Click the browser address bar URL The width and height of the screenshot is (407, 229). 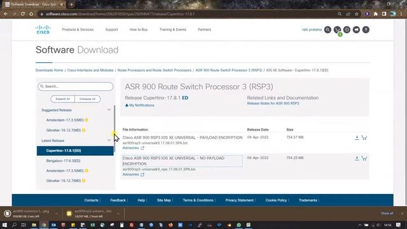pos(120,14)
